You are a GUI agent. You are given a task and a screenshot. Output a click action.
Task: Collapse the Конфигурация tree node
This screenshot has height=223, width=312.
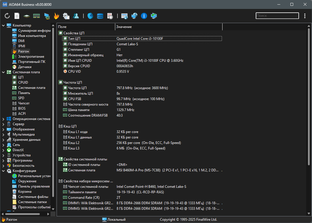[x=3, y=171]
